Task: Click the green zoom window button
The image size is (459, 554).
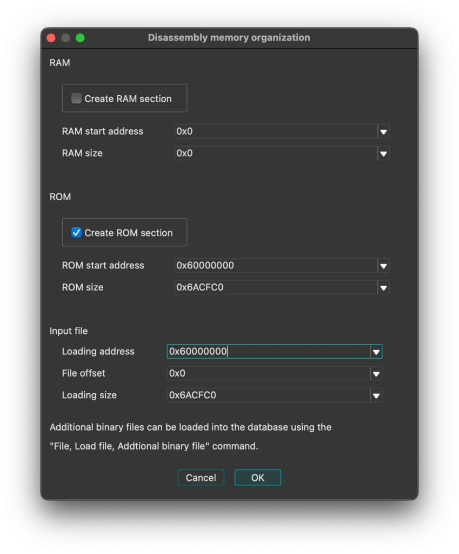Action: pos(80,38)
